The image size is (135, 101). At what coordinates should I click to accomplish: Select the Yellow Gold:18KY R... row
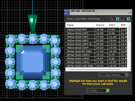pyautogui.click(x=96, y=44)
